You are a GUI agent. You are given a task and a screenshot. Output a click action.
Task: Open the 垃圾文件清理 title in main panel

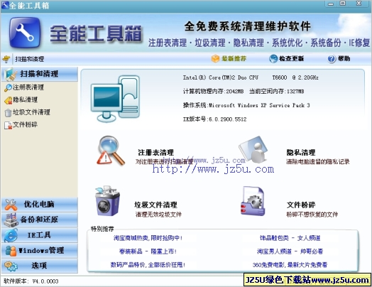click(156, 205)
